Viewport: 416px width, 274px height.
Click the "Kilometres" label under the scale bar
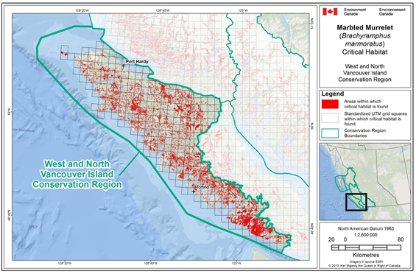click(366, 255)
